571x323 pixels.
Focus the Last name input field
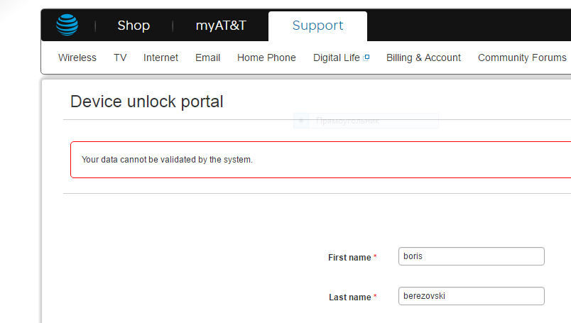(x=472, y=296)
